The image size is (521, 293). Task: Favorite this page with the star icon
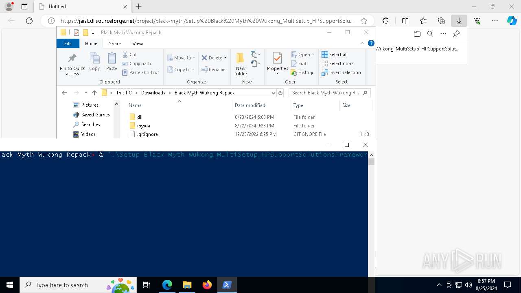364,21
